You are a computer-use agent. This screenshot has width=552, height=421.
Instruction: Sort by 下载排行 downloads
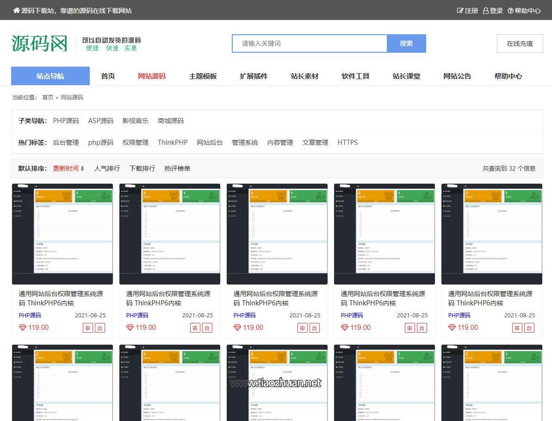tap(142, 168)
